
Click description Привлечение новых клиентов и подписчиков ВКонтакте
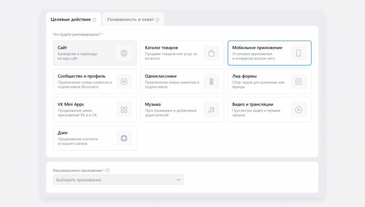click(x=85, y=85)
